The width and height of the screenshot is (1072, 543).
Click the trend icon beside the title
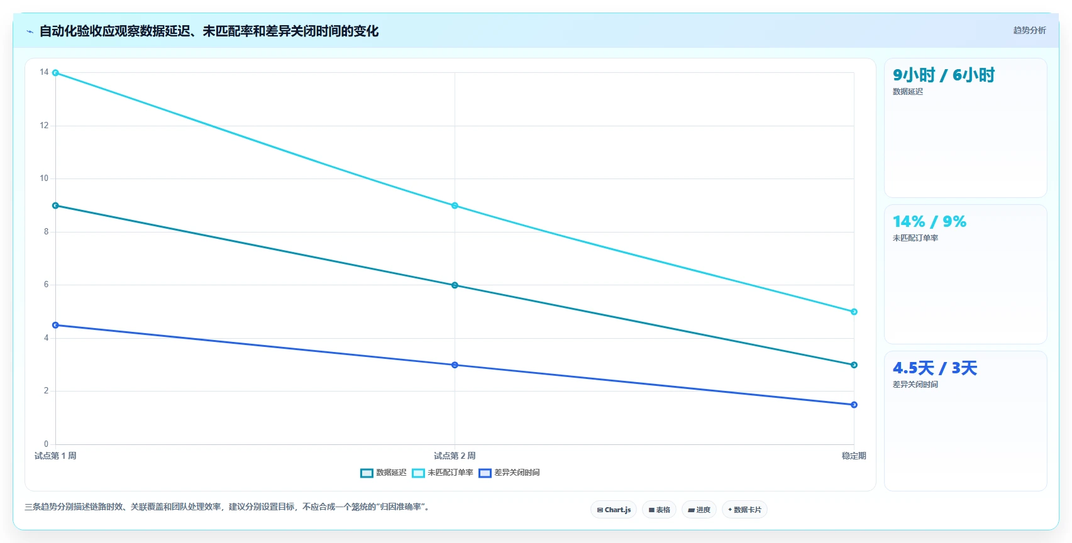click(x=30, y=31)
